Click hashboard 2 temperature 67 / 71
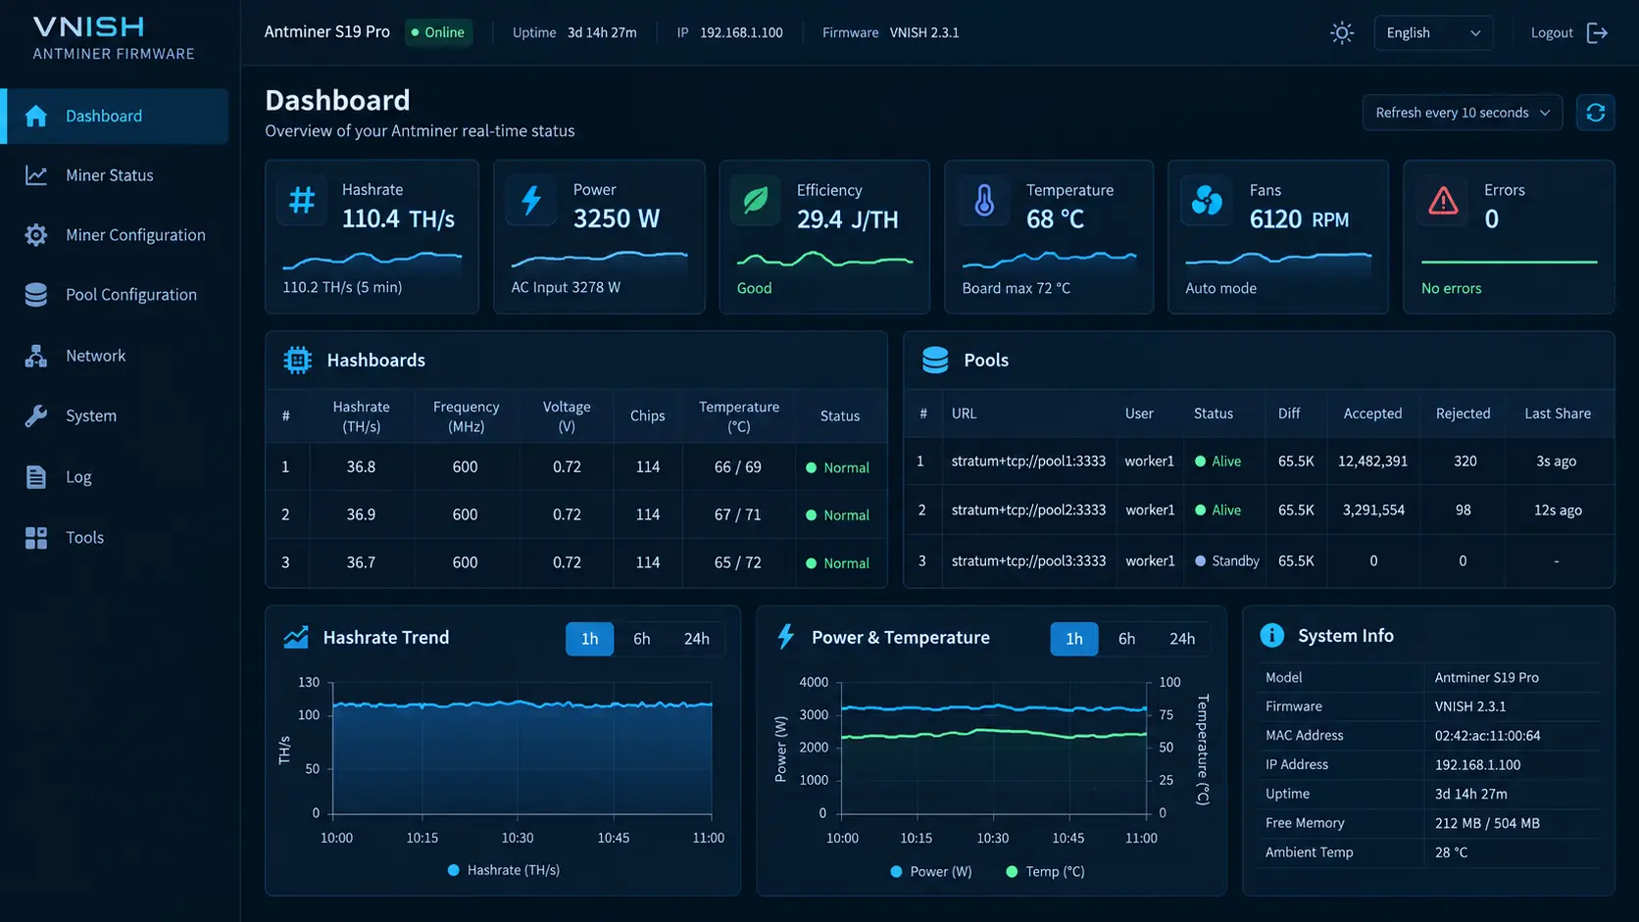This screenshot has height=922, width=1639. pyautogui.click(x=737, y=515)
